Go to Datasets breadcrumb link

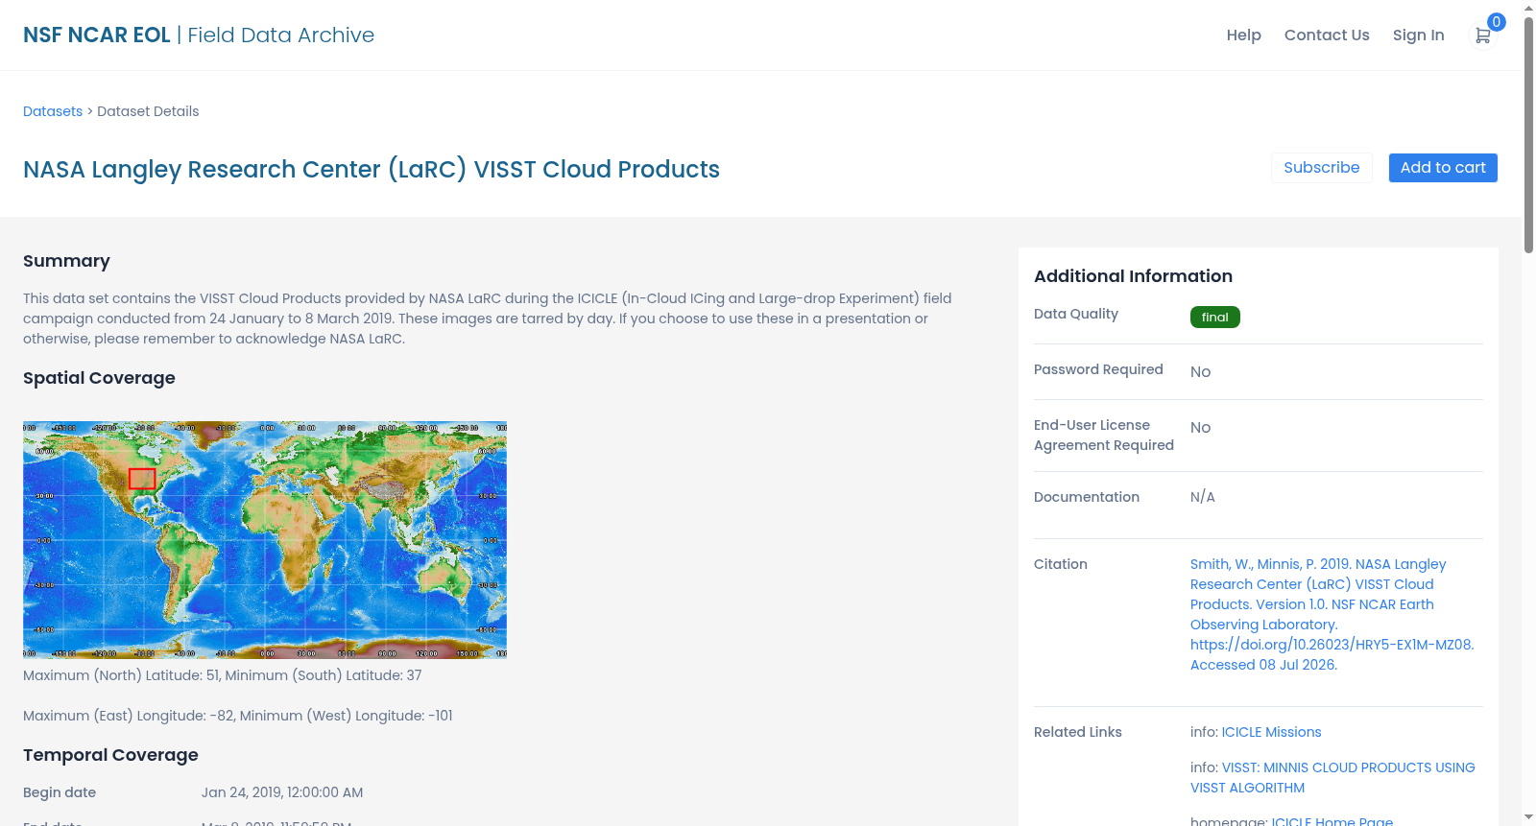pos(53,111)
